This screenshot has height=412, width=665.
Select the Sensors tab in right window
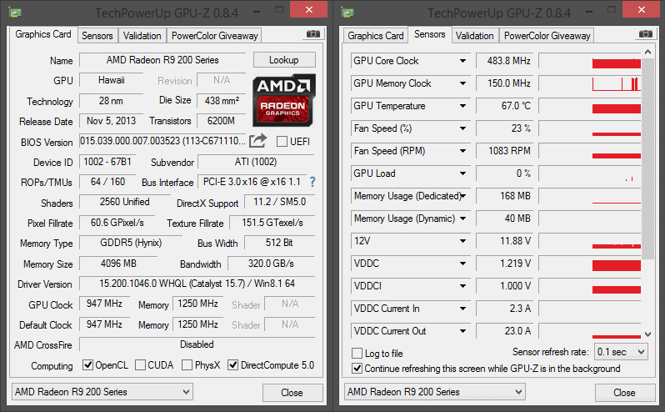pyautogui.click(x=430, y=34)
